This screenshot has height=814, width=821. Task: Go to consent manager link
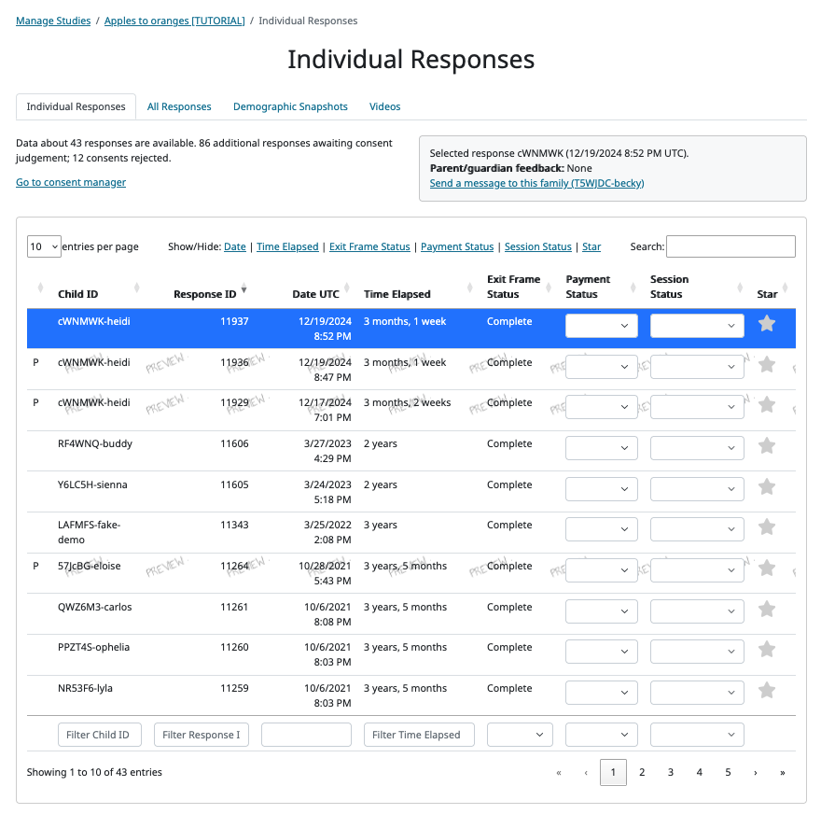pos(71,182)
